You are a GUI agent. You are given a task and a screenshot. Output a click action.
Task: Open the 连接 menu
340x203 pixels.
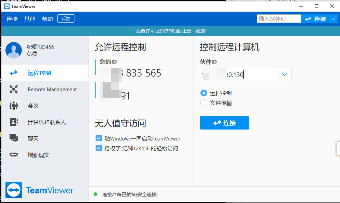click(12, 19)
